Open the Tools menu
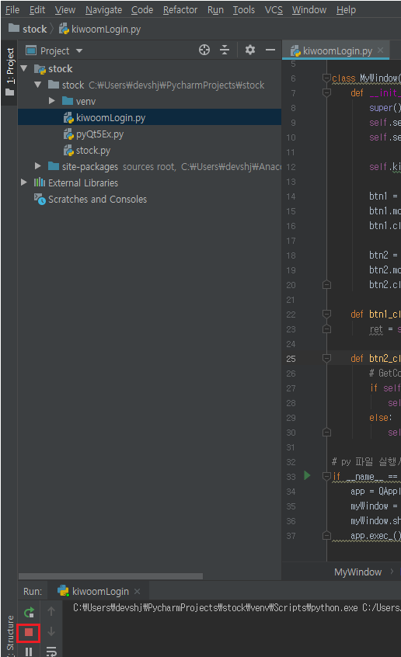 tap(244, 9)
